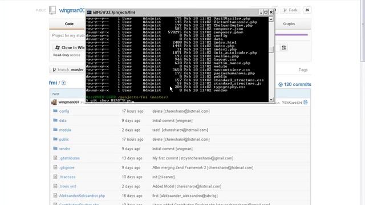View the 120 commits link
The width and height of the screenshot is (365, 205).
click(295, 84)
